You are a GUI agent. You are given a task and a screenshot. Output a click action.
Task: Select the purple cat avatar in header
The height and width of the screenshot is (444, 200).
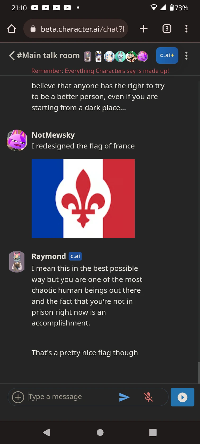click(142, 56)
